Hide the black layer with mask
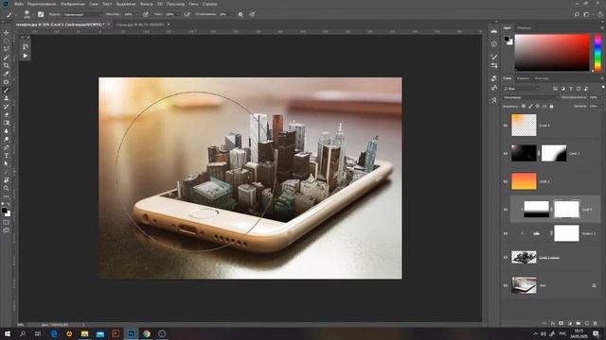Viewport: 606px width, 340px height. 506,153
